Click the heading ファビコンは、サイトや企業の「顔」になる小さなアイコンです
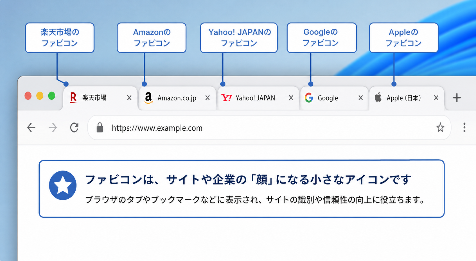Screen dimensions: 476x261 click(248, 180)
